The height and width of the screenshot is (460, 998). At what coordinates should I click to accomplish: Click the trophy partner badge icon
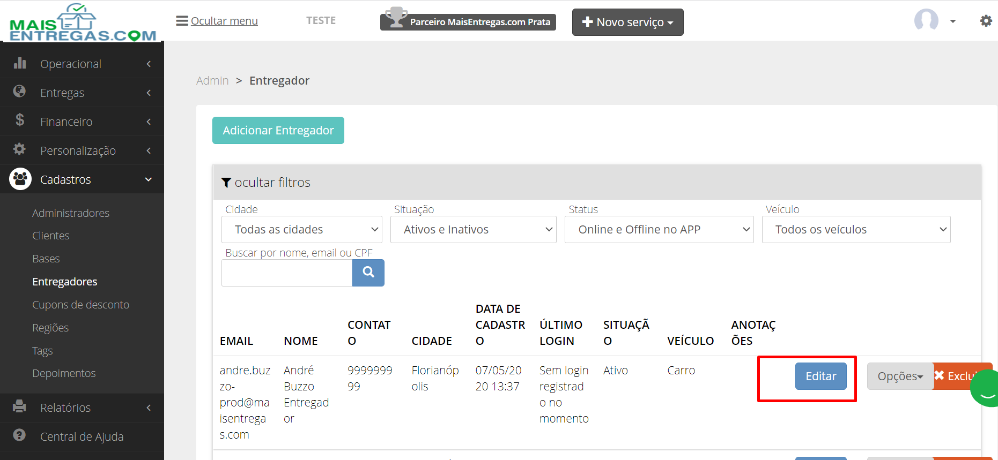396,17
